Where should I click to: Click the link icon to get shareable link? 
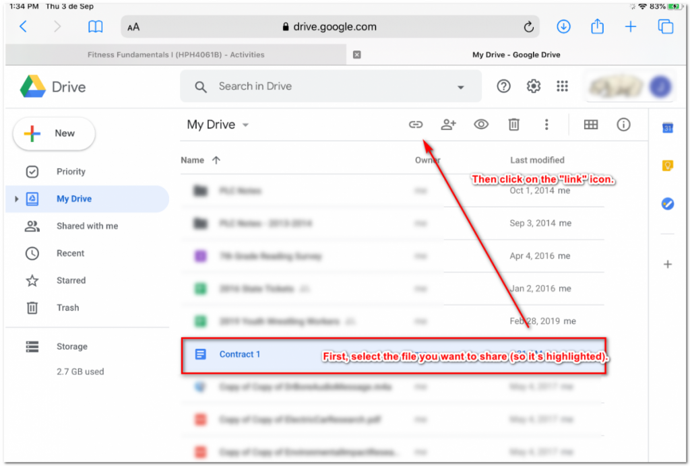click(416, 125)
